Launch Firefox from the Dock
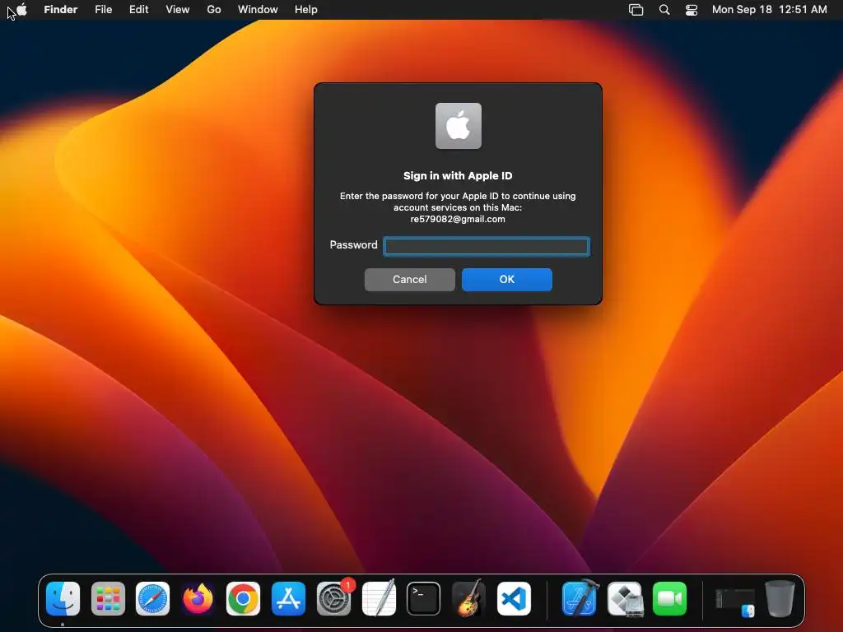Screen dimensions: 843x632 [198, 598]
